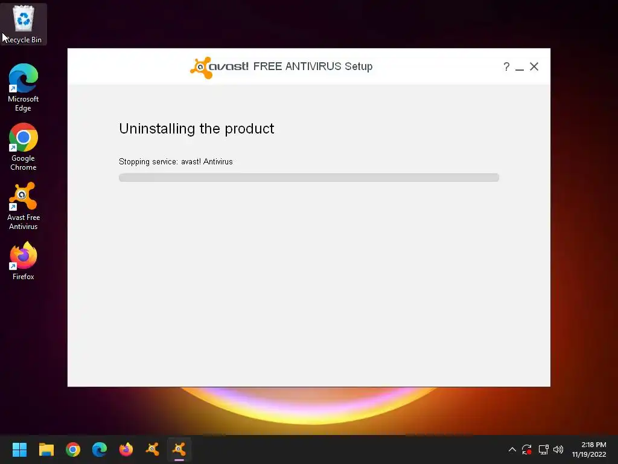The height and width of the screenshot is (464, 618).
Task: Click the first Avast icon in taskbar
Action: [x=153, y=449]
